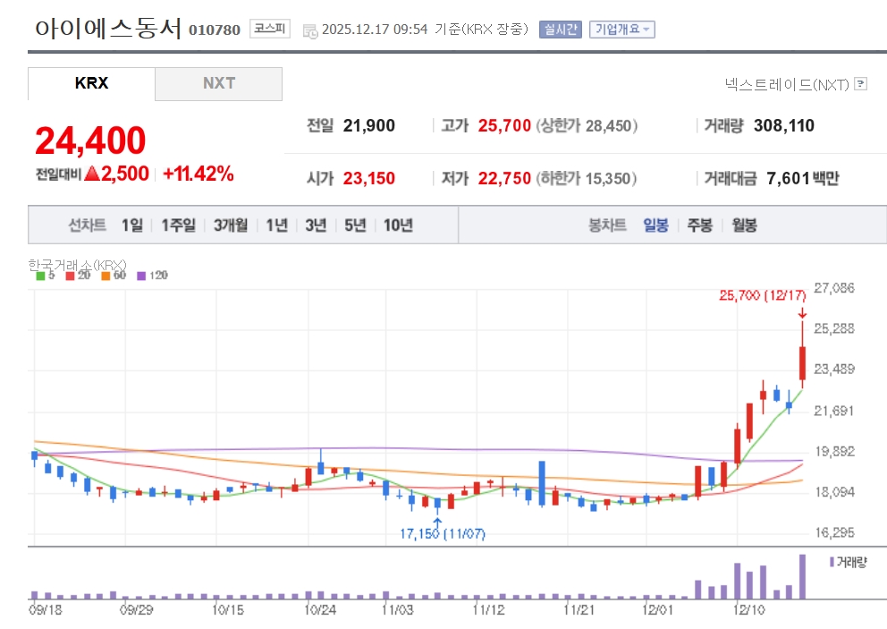Image resolution: width=887 pixels, height=629 pixels.
Task: Select the 5년 line chart period
Action: click(x=355, y=225)
